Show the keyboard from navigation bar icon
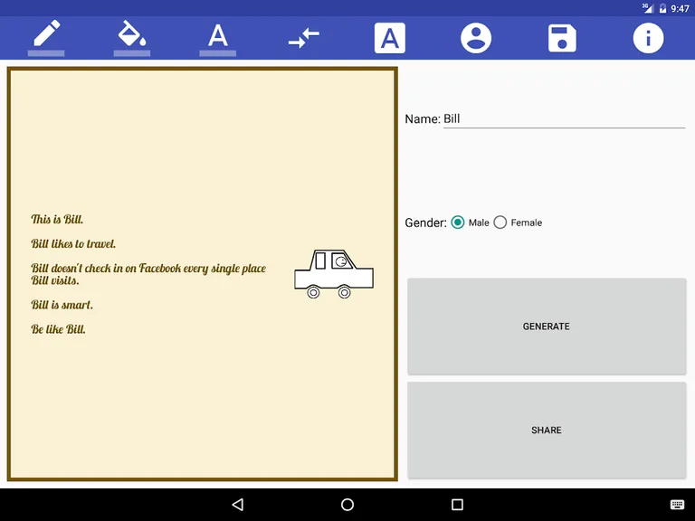695x521 pixels. pos(677,505)
